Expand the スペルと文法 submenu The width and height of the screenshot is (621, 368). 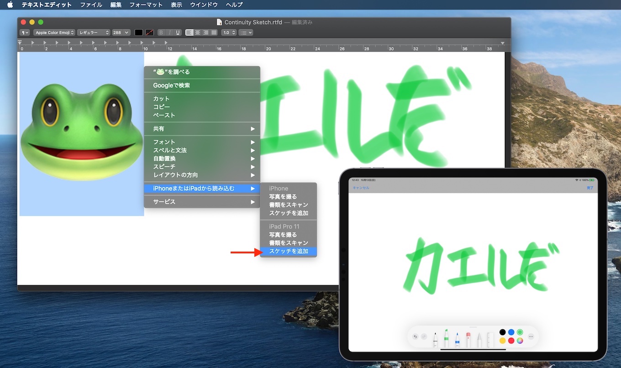pos(202,150)
